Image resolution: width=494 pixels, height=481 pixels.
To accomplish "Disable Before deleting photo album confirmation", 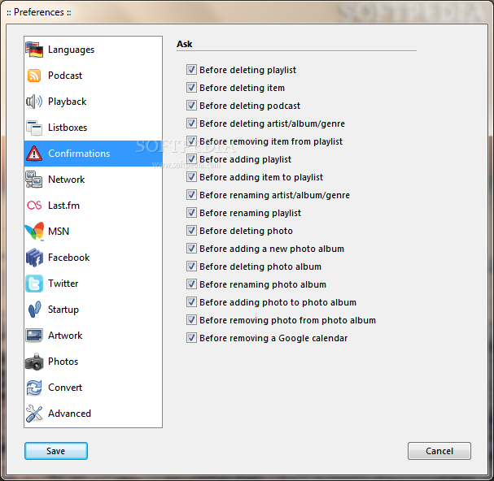I will point(191,266).
